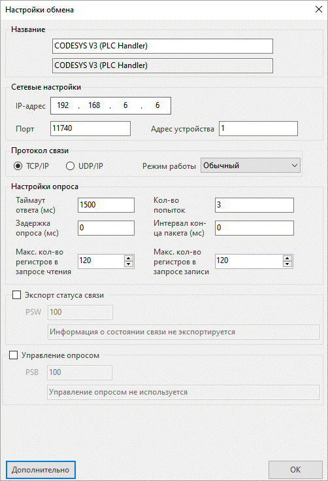
Task: Close the Настройки обмена dialog
Action: pos(318,10)
